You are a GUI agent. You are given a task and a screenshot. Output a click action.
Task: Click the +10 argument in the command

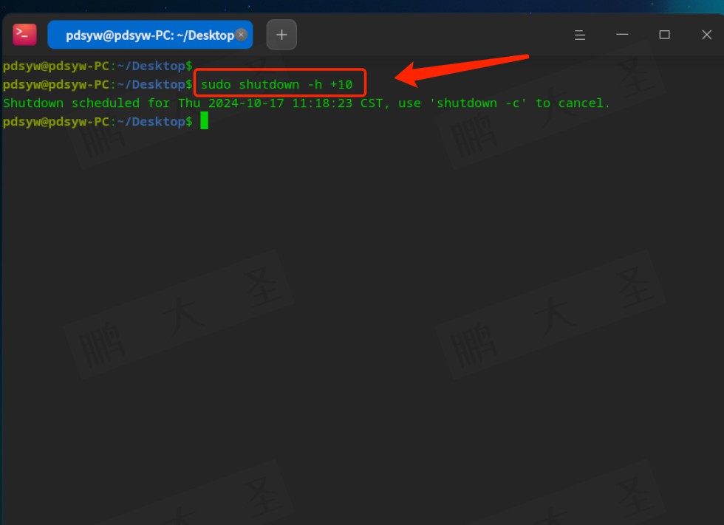click(341, 85)
